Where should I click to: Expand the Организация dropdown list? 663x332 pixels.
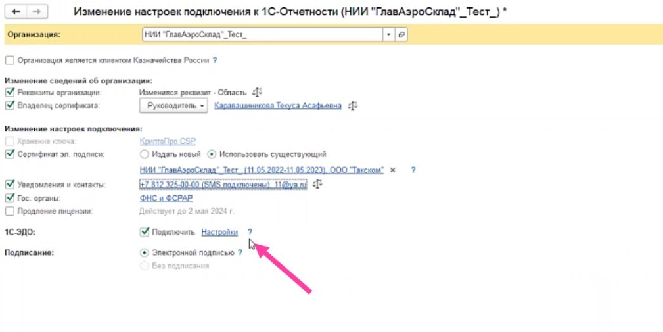click(388, 34)
